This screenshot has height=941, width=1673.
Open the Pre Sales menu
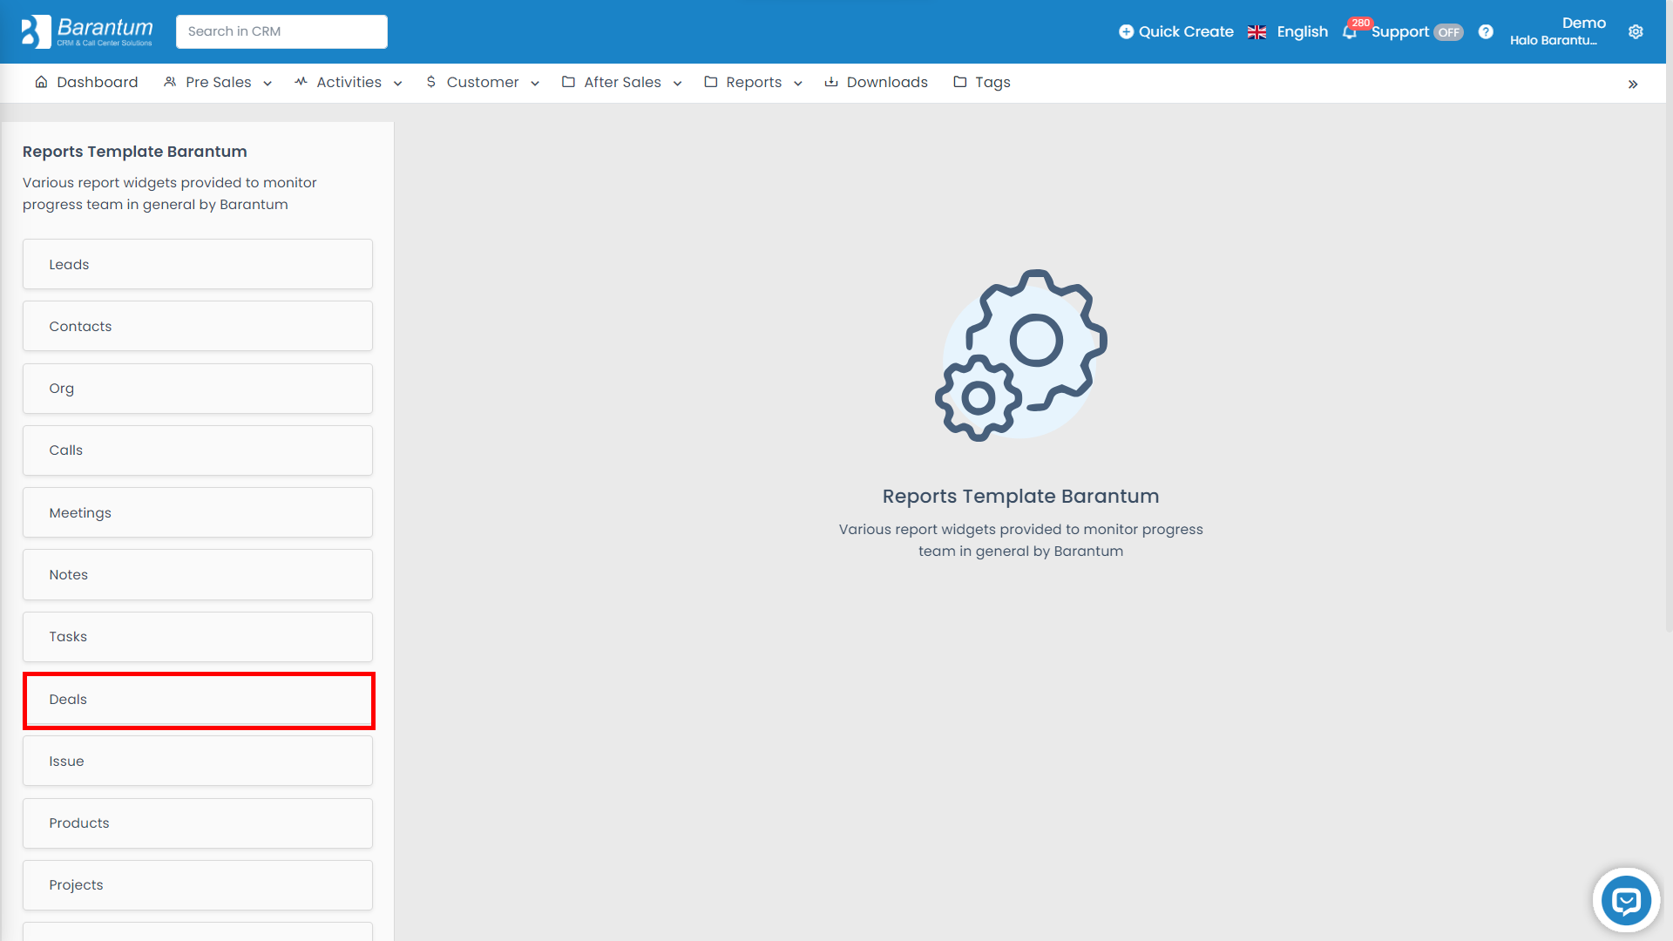tap(218, 82)
